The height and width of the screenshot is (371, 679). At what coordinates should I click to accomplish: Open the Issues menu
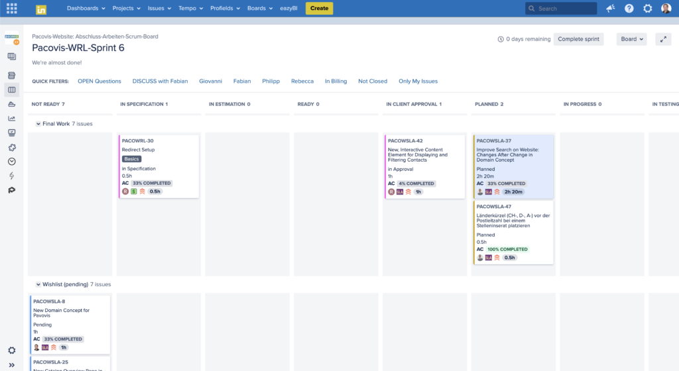pos(159,8)
